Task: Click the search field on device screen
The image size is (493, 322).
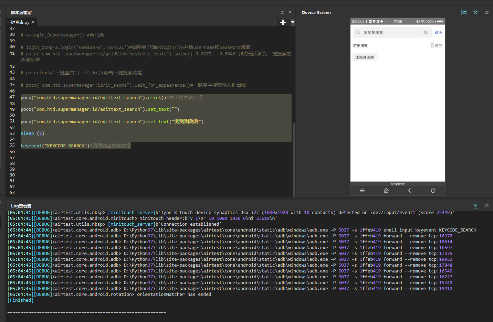Action: [x=392, y=32]
